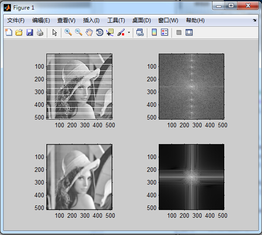Show the plot tools and dock figure
This screenshot has height=235, width=262.
(x=189, y=32)
